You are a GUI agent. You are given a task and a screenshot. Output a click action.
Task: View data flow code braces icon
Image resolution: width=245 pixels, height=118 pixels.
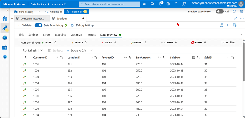(x=228, y=25)
